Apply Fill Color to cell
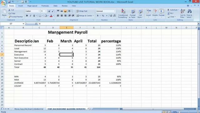Viewport: 200px width, 113px height. [46, 16]
